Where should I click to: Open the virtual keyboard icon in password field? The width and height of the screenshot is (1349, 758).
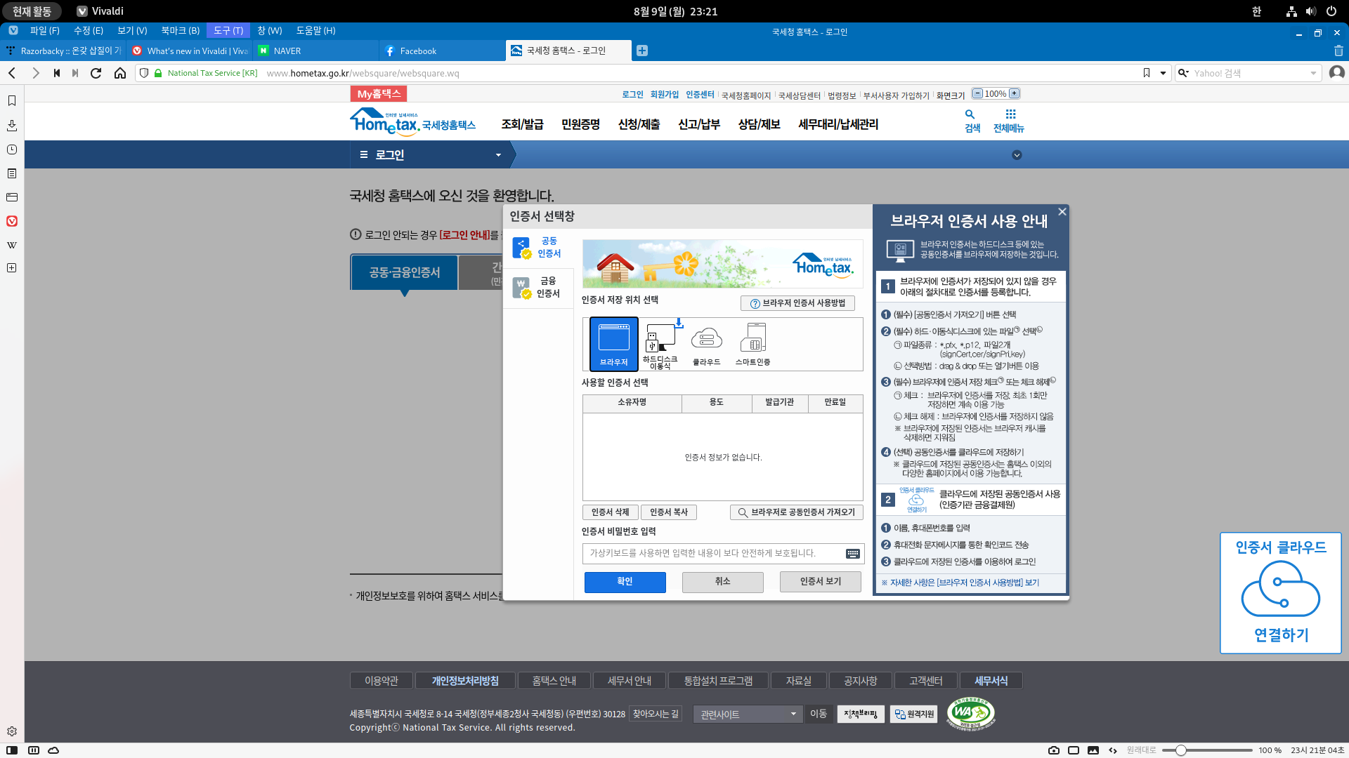[x=852, y=554]
